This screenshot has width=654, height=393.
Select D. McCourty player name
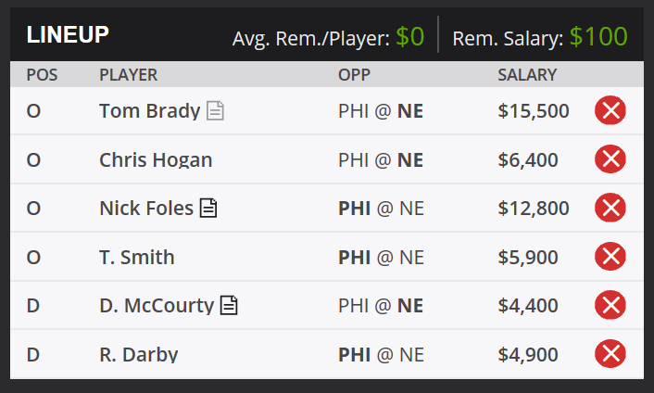click(x=157, y=305)
